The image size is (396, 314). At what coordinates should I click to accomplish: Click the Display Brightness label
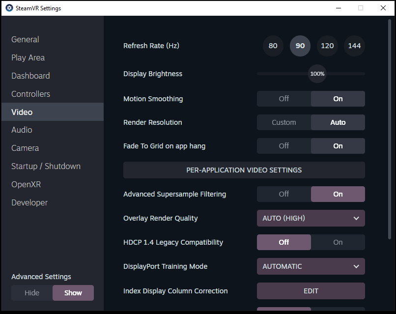153,74
